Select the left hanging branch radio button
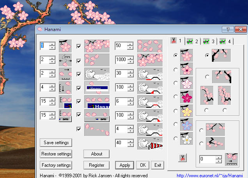 click(206, 110)
